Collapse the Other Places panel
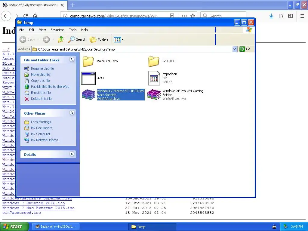 [72, 113]
